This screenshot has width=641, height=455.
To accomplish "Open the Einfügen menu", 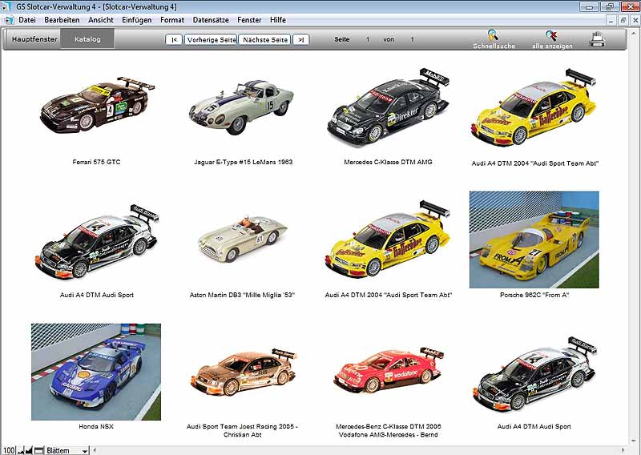I will (x=137, y=19).
